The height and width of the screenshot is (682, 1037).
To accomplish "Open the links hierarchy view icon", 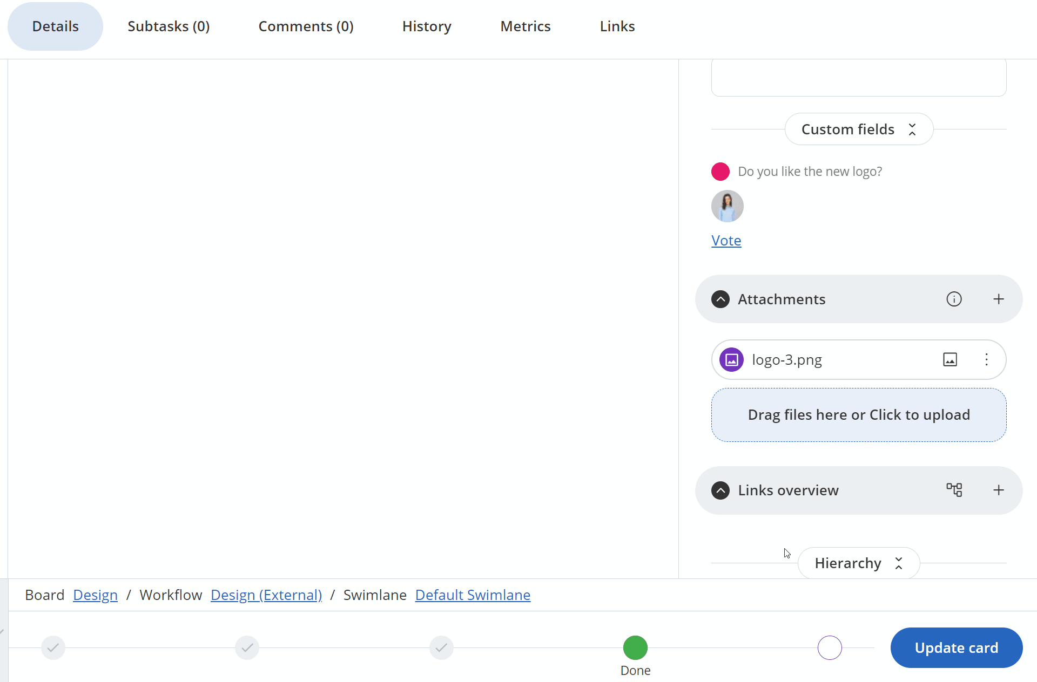I will click(955, 490).
